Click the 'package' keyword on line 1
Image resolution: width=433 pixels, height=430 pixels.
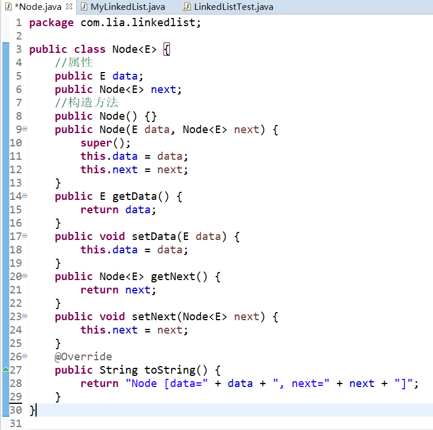tap(51, 23)
